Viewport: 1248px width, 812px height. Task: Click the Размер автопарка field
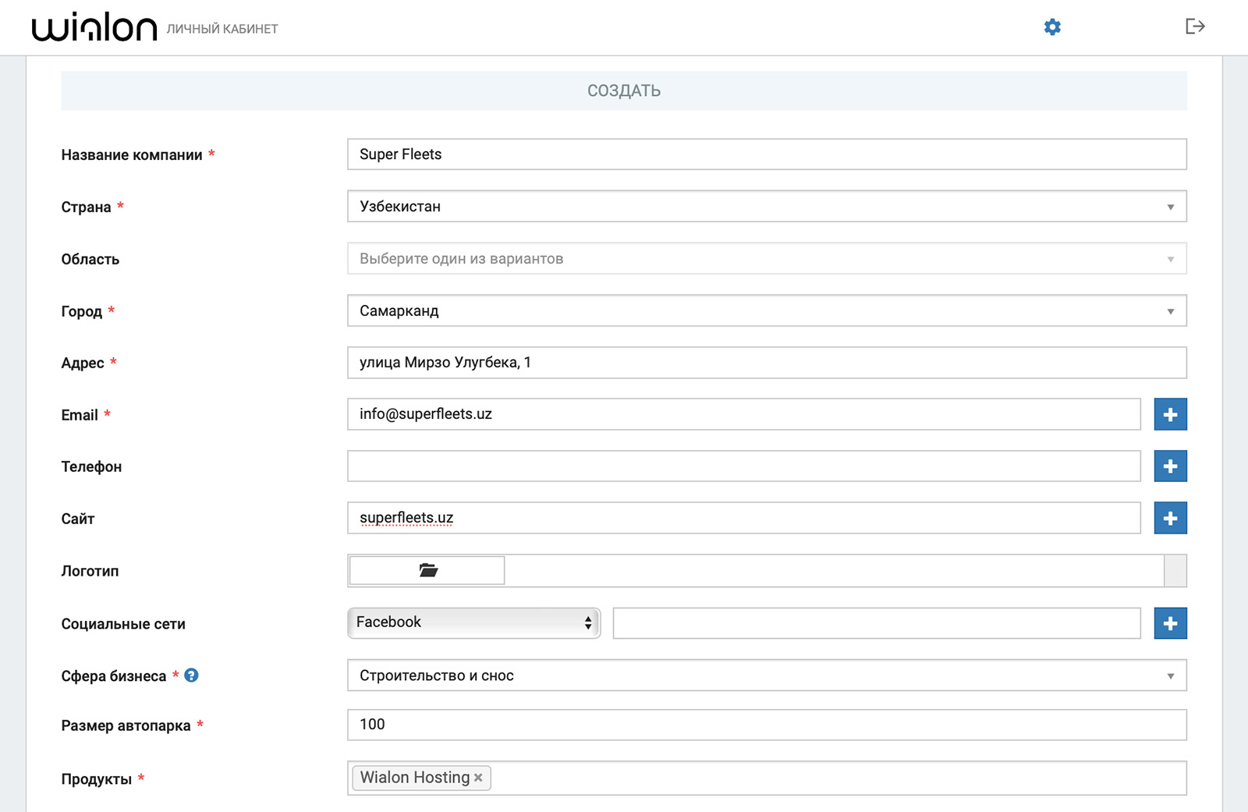tap(766, 725)
